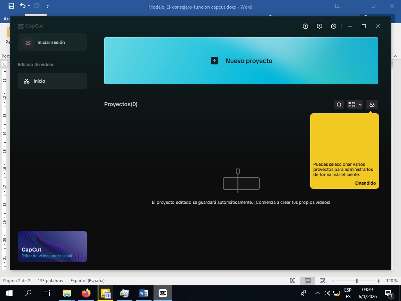Click the cloud-off sync icon

[372, 105]
